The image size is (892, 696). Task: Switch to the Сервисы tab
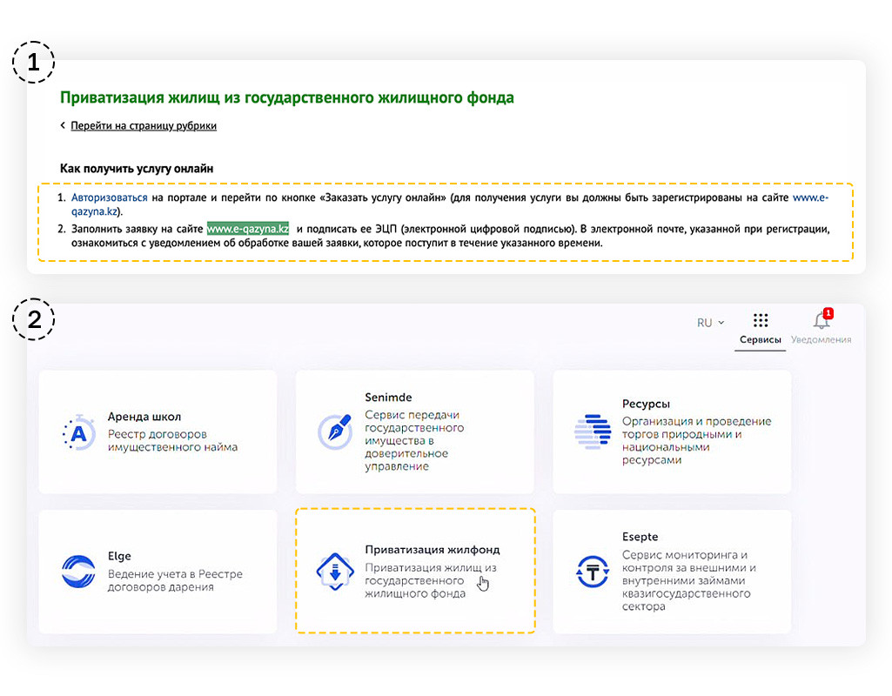point(760,339)
